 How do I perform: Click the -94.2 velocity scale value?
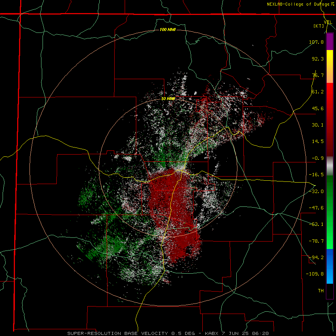point(316,258)
